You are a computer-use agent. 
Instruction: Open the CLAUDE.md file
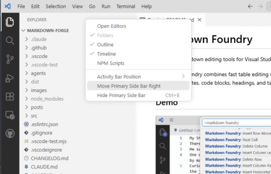click(x=44, y=167)
